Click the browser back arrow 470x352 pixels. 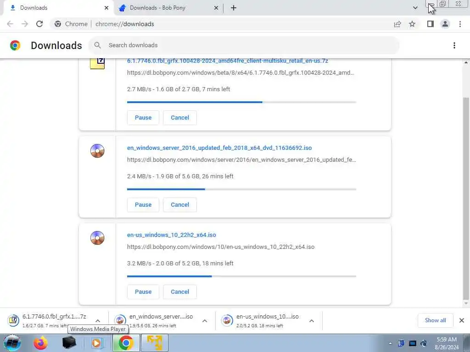tap(10, 24)
